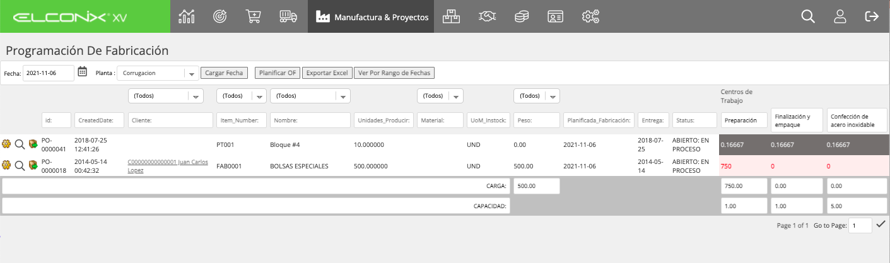Open the ID card HR module icon

(x=555, y=16)
